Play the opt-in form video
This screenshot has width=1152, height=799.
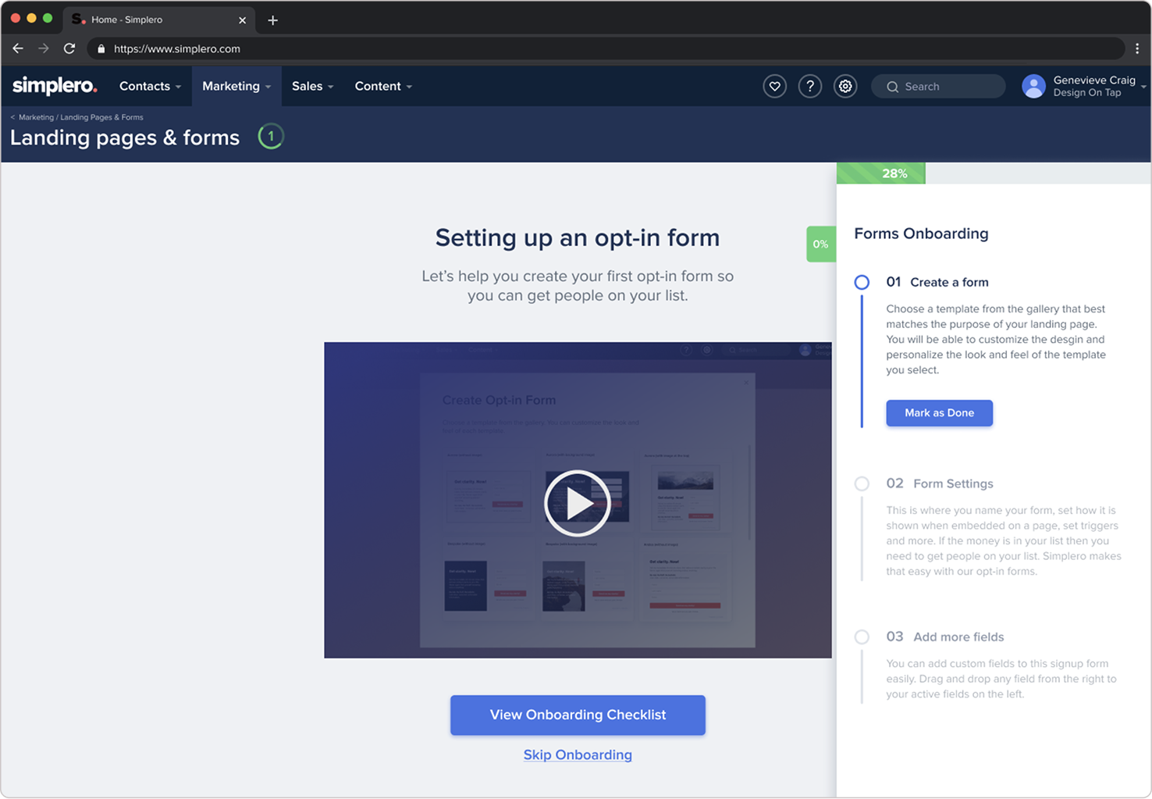578,503
